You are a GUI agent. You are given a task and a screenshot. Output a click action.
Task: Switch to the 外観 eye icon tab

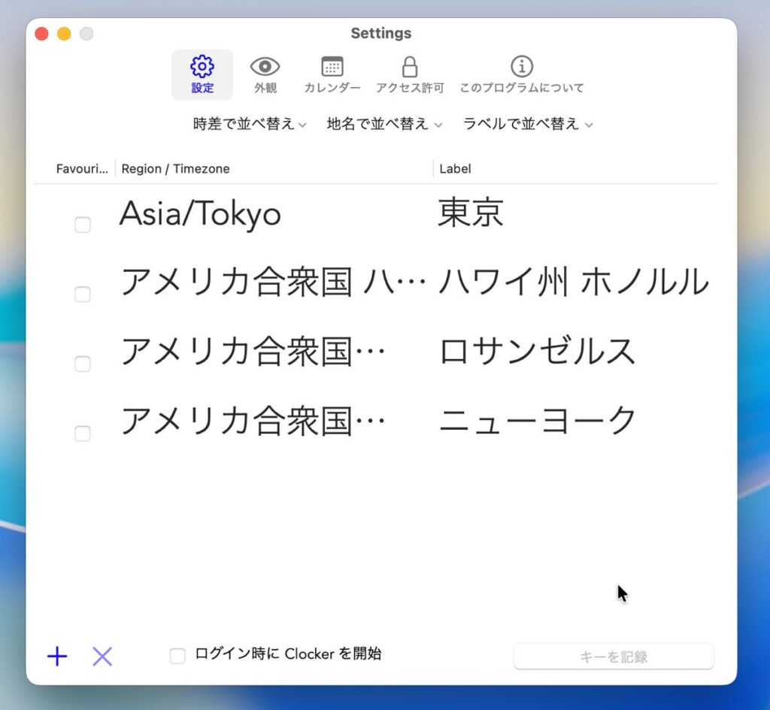(265, 74)
